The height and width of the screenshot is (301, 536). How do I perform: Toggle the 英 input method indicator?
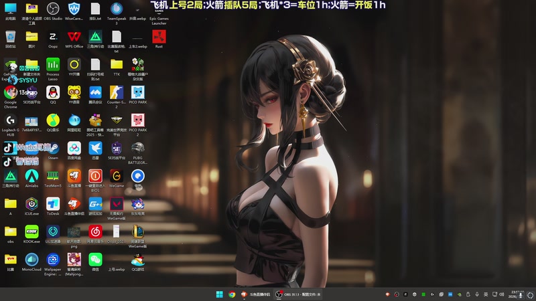point(485,294)
